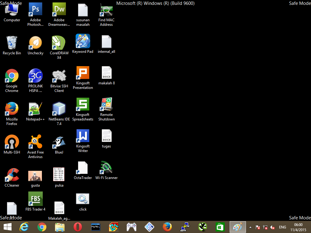The image size is (311, 233).
Task: Select the susunan masalah text file
Action: click(83, 15)
